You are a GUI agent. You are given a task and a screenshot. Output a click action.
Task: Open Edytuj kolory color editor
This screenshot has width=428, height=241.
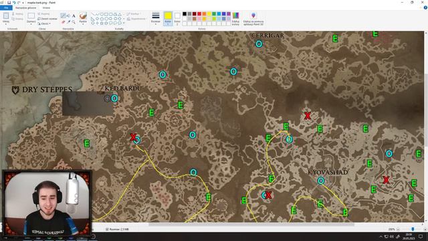[235, 19]
